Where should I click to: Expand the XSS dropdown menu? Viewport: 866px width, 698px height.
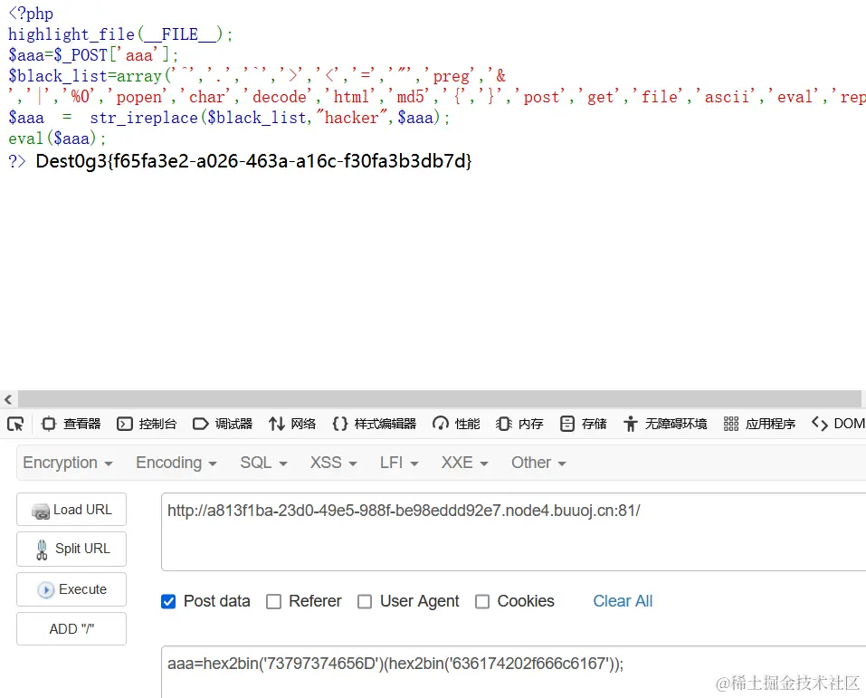(x=333, y=463)
